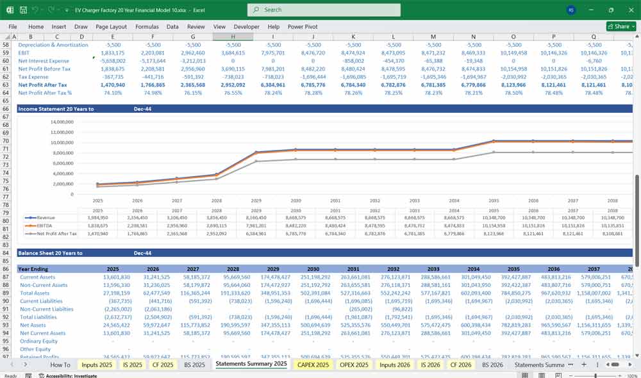Screen dimensions: 641x378
Task: Add a new worksheet with the plus icon
Action: point(584,365)
